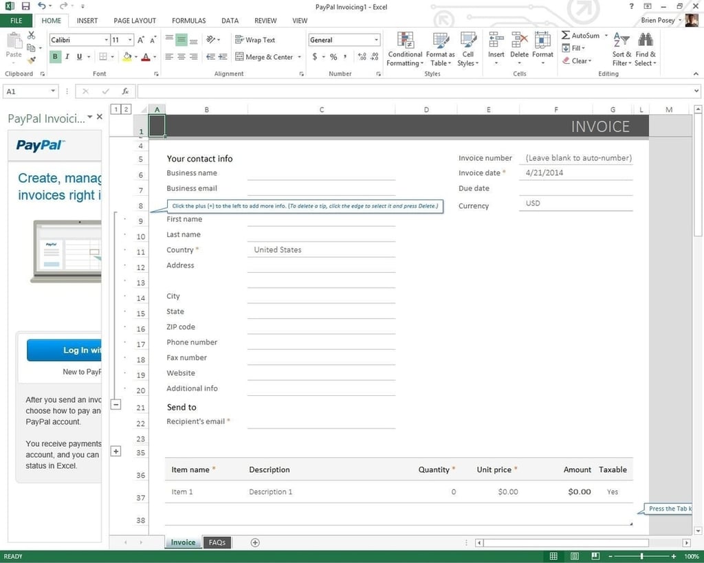Apply the Borders tool

[x=103, y=56]
